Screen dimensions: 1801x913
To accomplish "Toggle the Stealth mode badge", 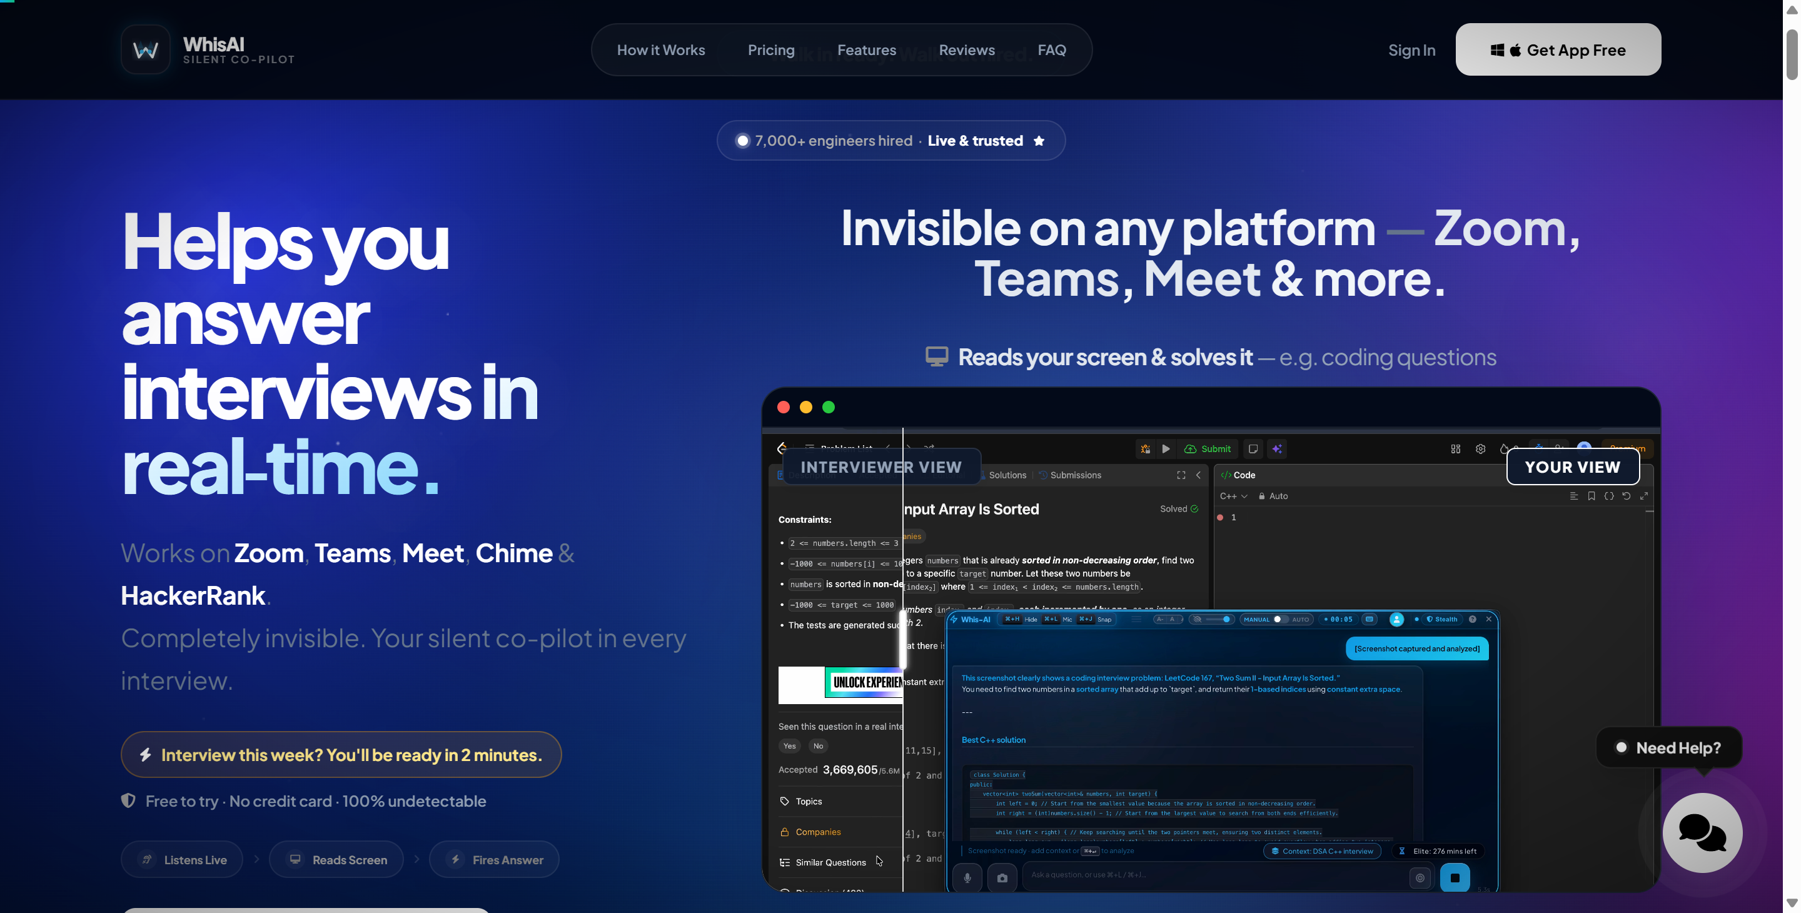I will coord(1441,619).
